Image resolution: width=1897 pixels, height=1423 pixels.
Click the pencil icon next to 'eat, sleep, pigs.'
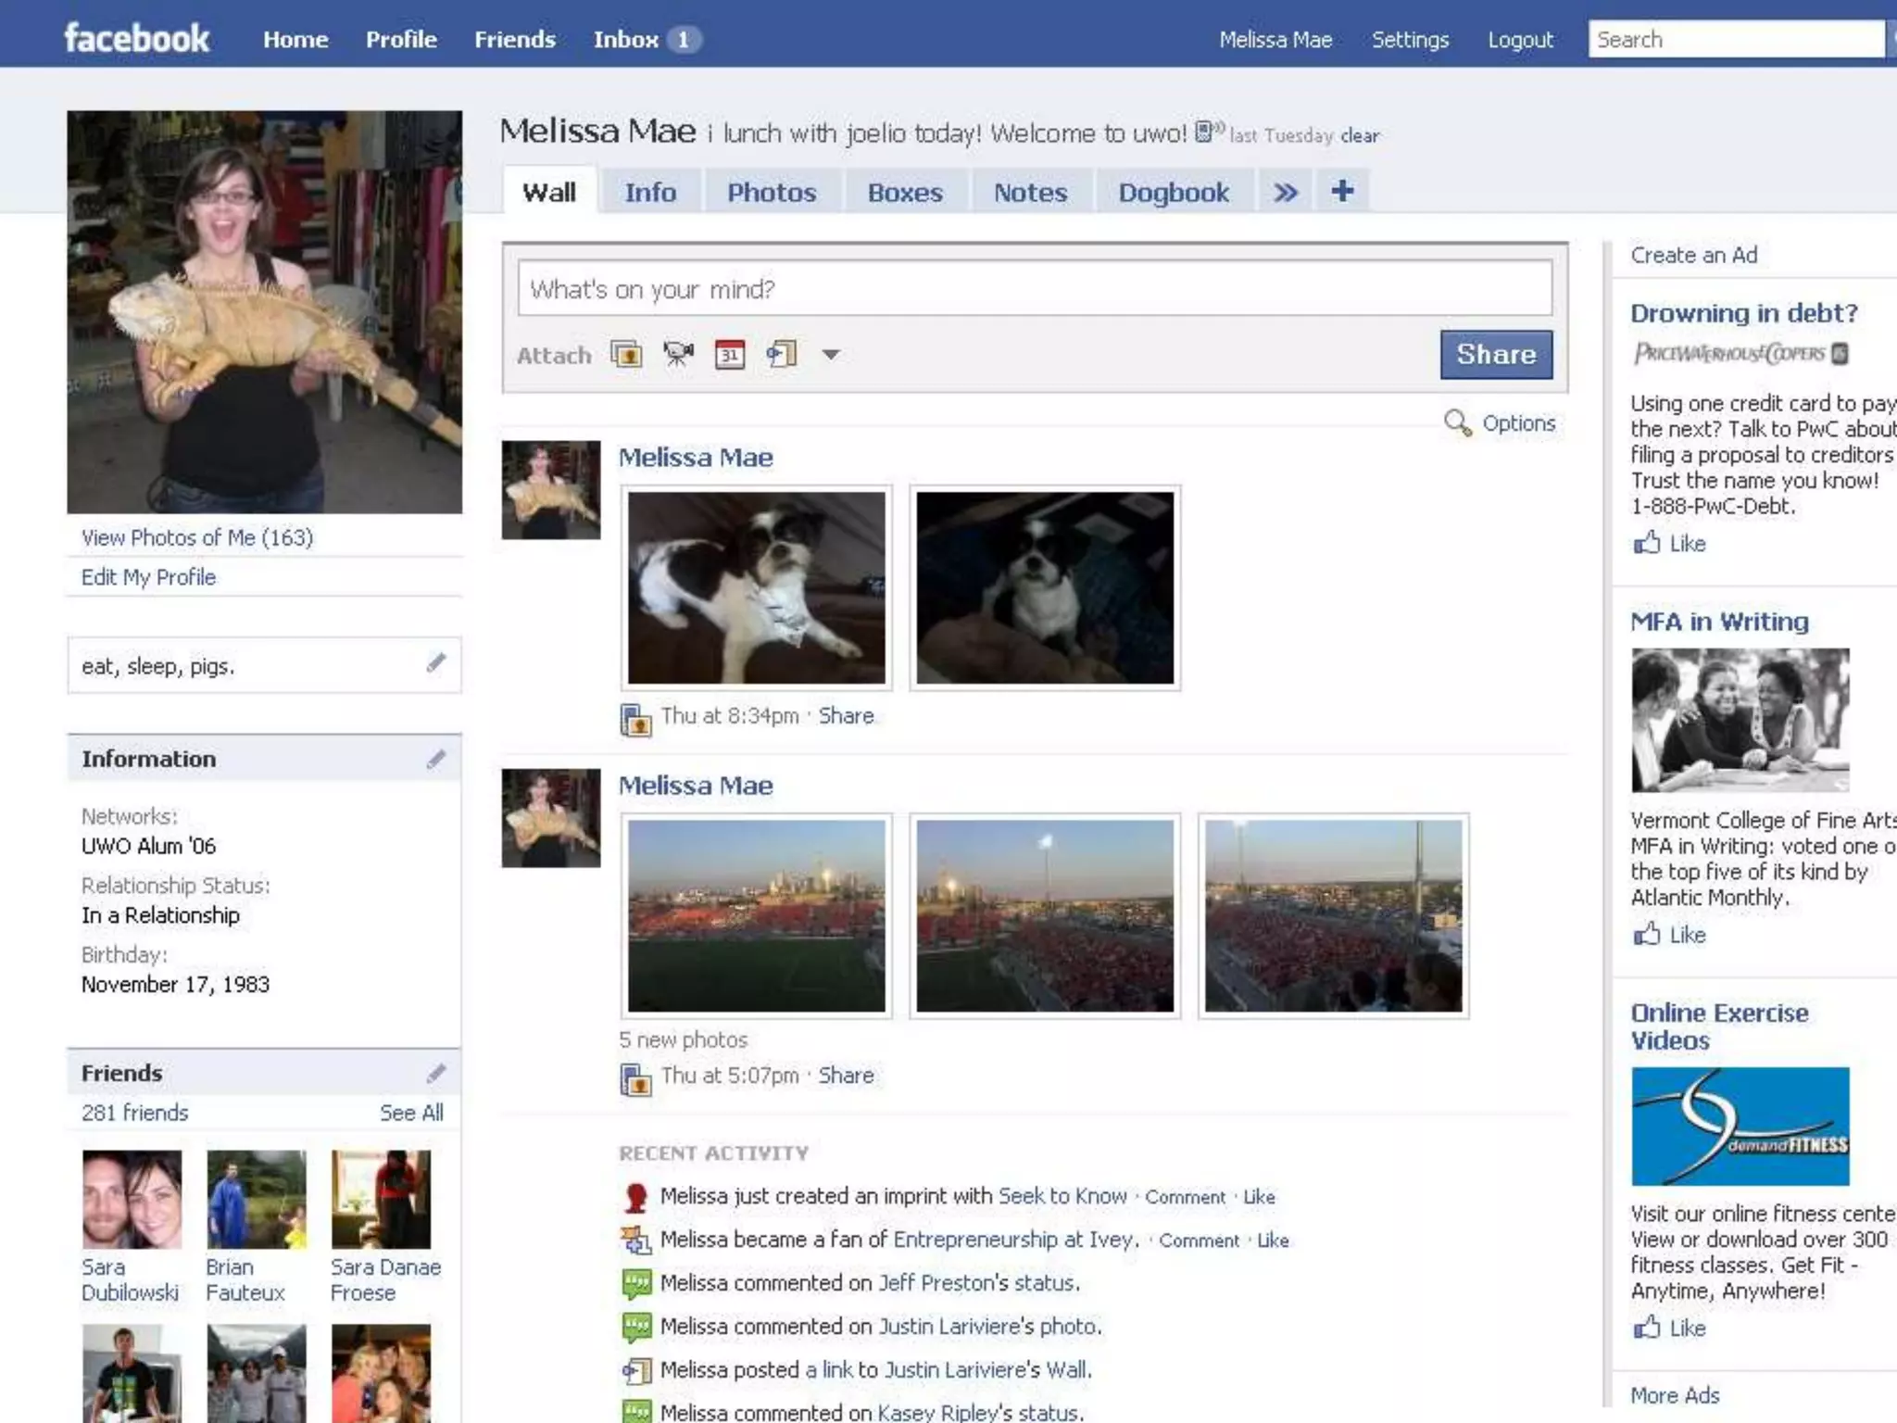click(x=436, y=662)
